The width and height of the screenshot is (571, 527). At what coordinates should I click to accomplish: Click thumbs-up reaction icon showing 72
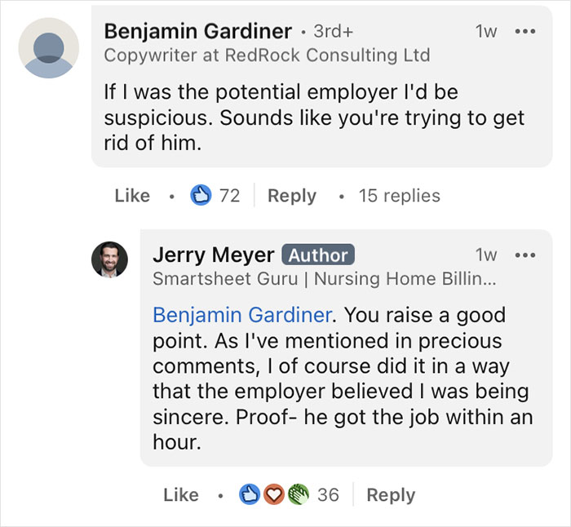coord(200,196)
